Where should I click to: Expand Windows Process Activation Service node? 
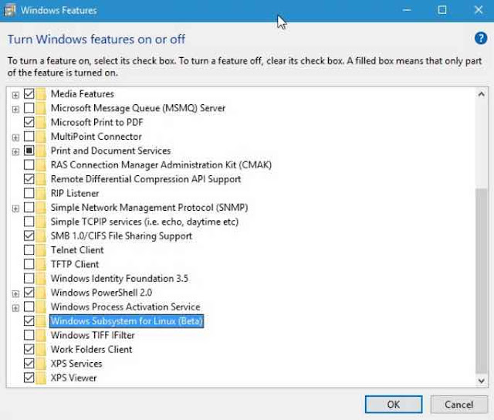[x=15, y=308]
